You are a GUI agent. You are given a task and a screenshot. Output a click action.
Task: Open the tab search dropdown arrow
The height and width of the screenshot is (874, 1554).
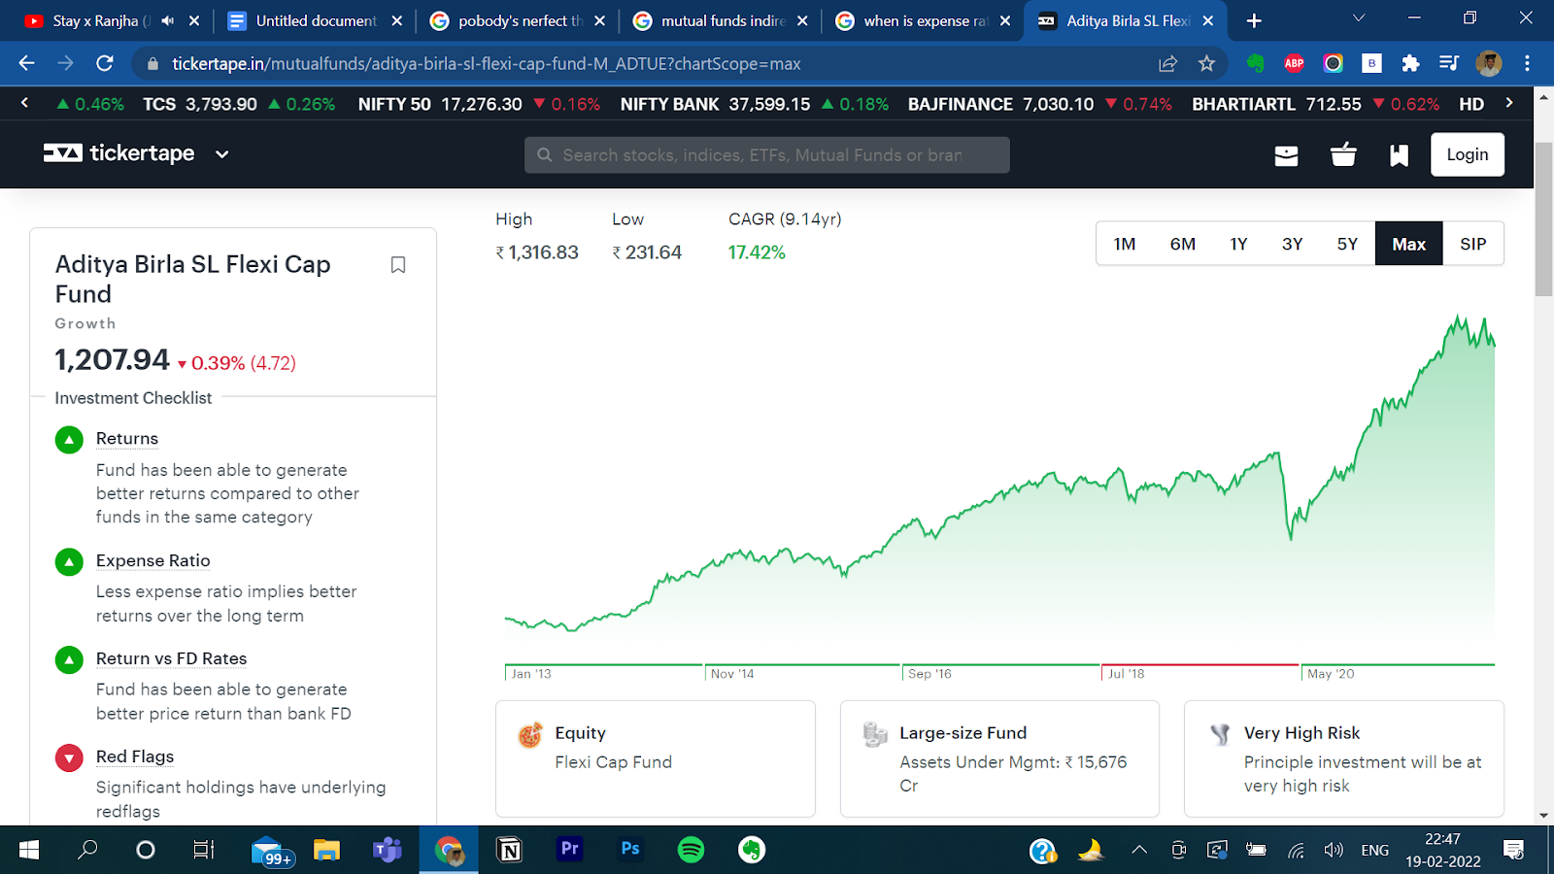[1359, 18]
